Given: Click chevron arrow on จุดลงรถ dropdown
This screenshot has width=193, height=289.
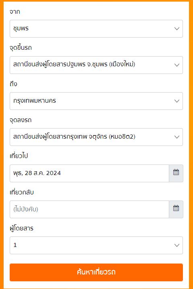Looking at the screenshot, I should [x=177, y=137].
